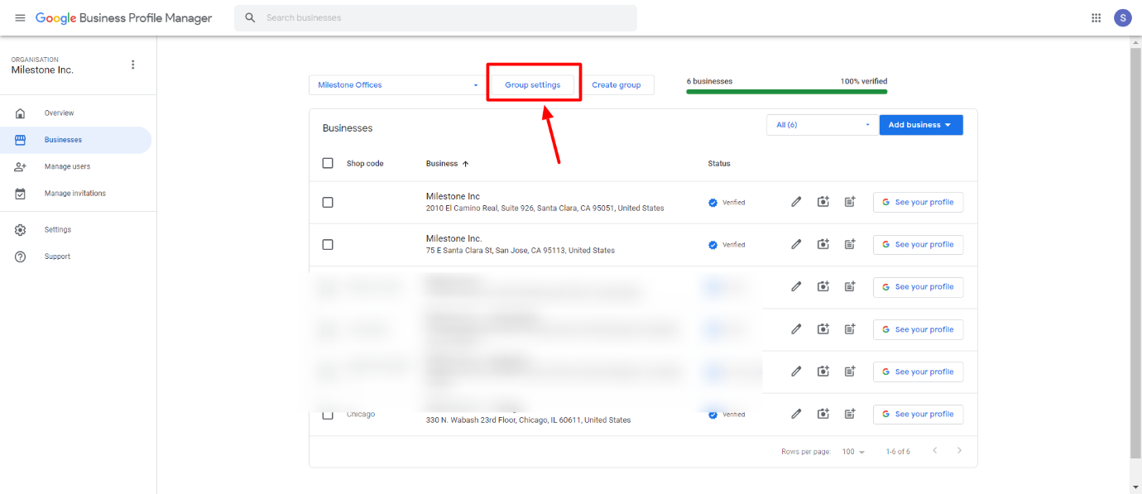1142x494 pixels.
Task: Click the search magnifier icon
Action: (250, 17)
